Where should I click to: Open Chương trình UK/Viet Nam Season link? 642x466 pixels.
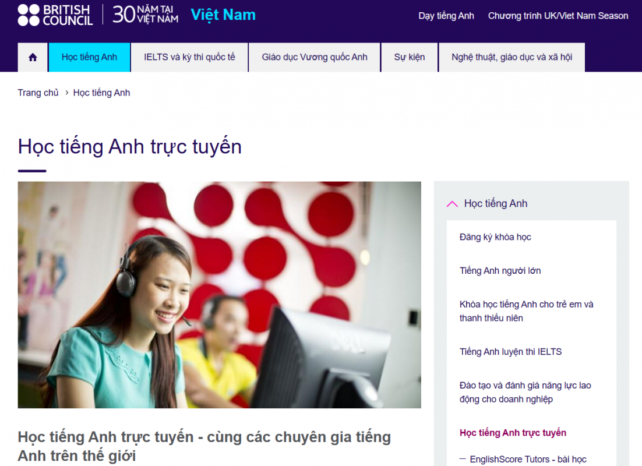point(558,16)
